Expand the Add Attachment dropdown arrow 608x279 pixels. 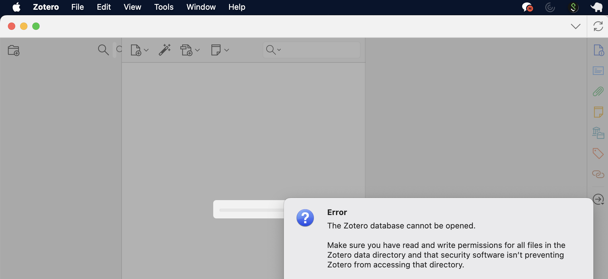(197, 50)
